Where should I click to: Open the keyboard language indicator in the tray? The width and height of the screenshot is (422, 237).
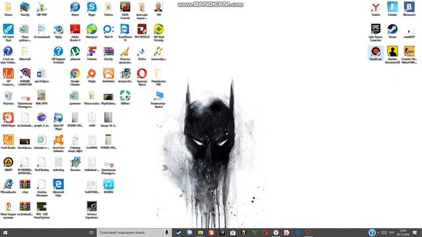point(392,232)
